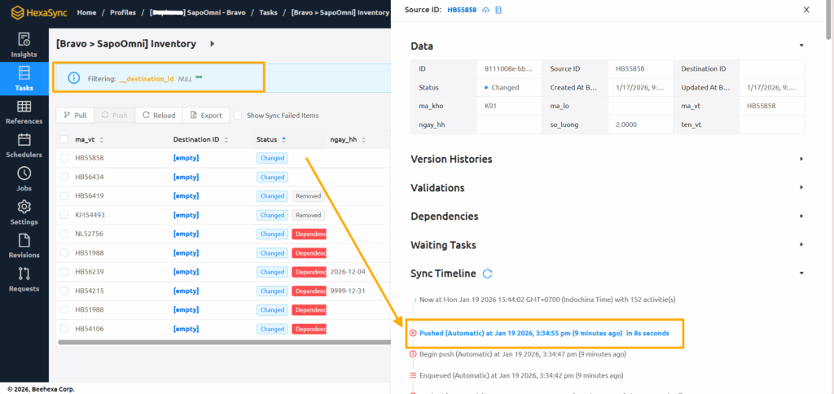Open References in the sidebar

point(24,112)
